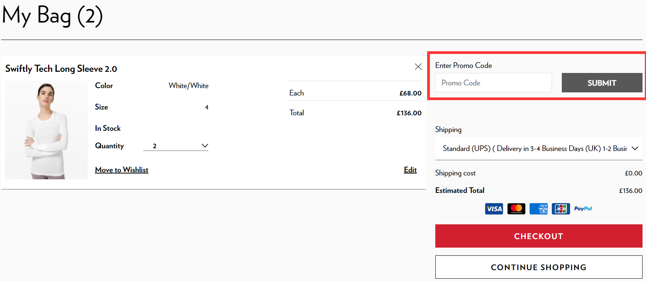Click the White/White color value

click(189, 85)
